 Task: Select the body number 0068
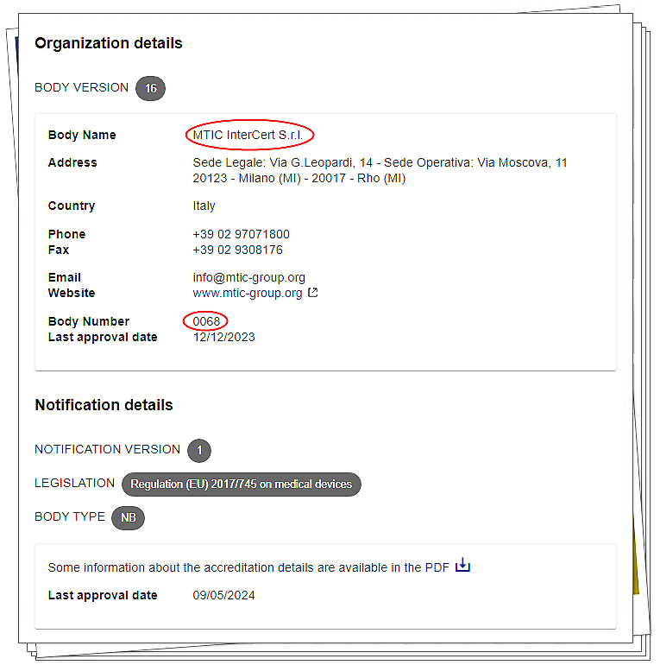206,321
